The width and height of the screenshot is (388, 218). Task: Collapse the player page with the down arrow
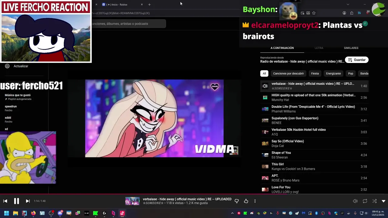[x=383, y=201]
